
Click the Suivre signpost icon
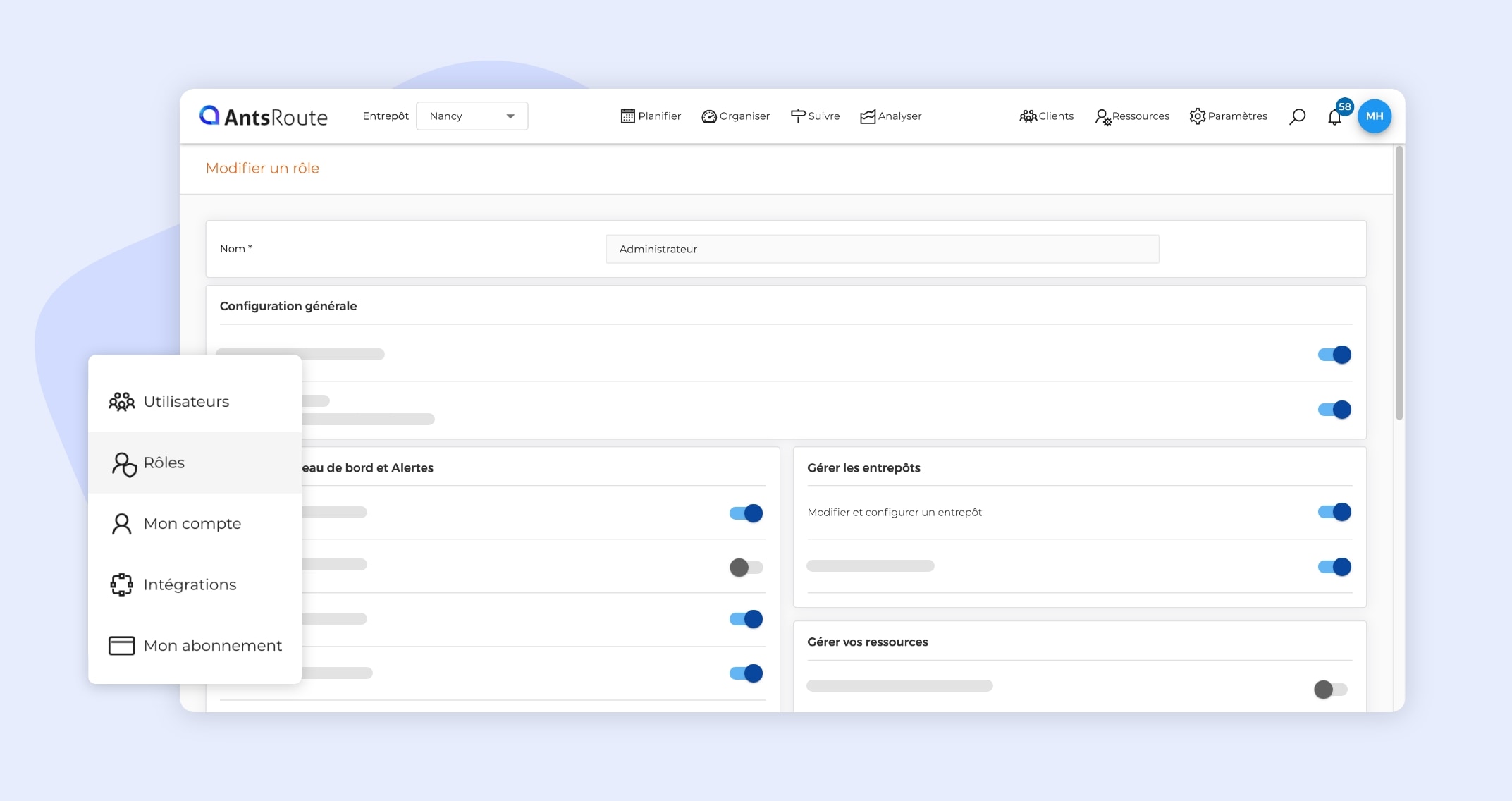tap(797, 116)
